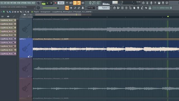
Task: Open the Pattern 1 selector
Action: point(104,8)
